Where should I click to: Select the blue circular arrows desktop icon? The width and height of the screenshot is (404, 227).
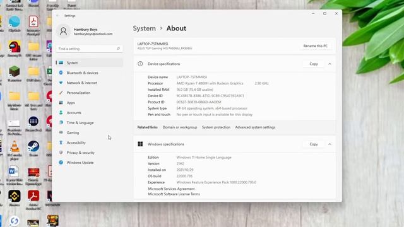point(14,221)
